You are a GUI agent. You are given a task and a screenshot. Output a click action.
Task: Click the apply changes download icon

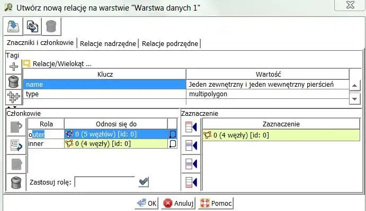(13, 26)
